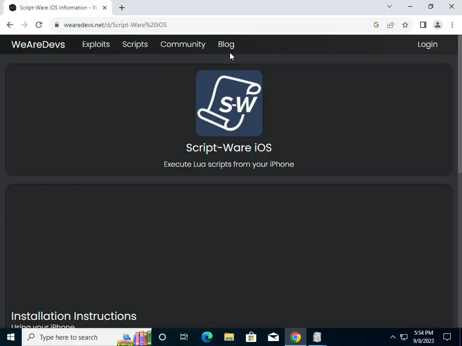Click the Login link
The width and height of the screenshot is (462, 346).
427,45
